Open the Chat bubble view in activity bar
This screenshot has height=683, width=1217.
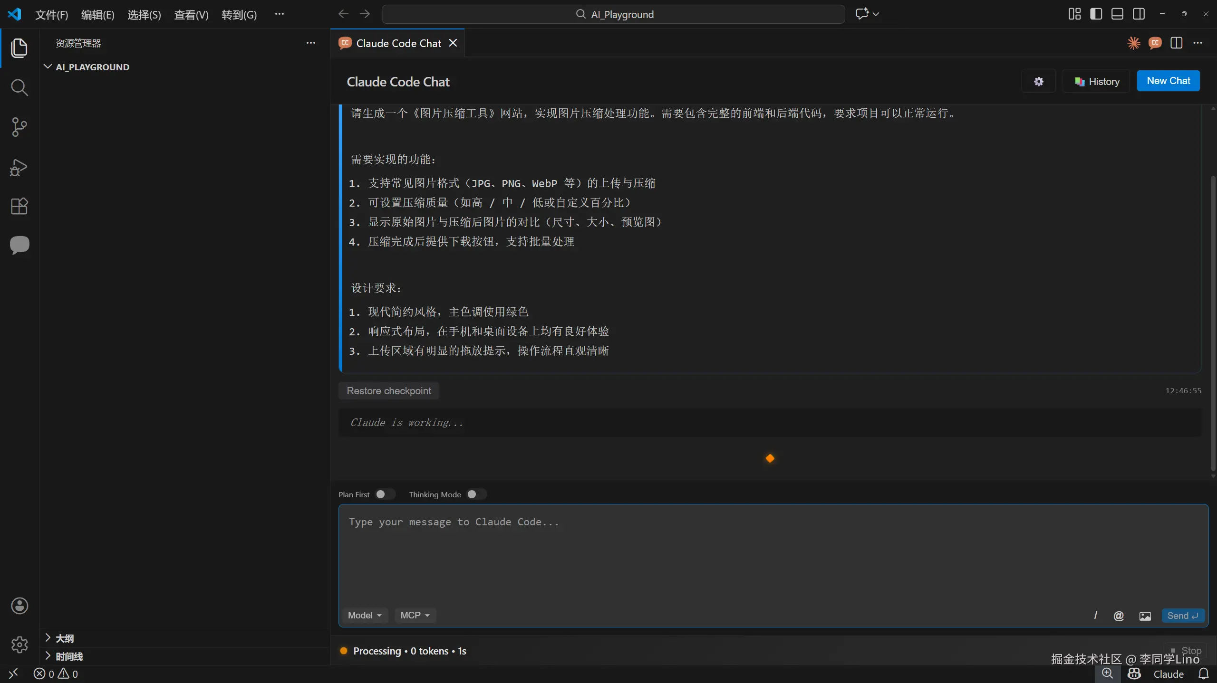(19, 245)
